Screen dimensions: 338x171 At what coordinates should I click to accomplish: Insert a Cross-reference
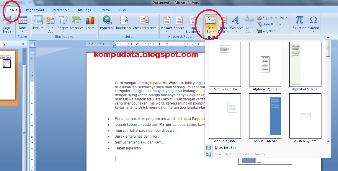coord(144,23)
